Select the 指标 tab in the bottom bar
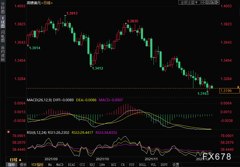 coord(12,165)
